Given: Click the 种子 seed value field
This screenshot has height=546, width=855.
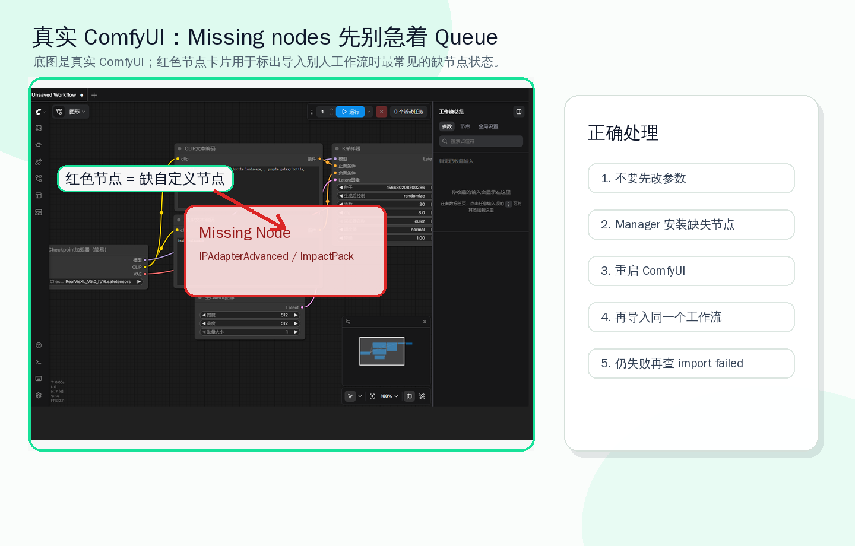Looking at the screenshot, I should pos(384,188).
